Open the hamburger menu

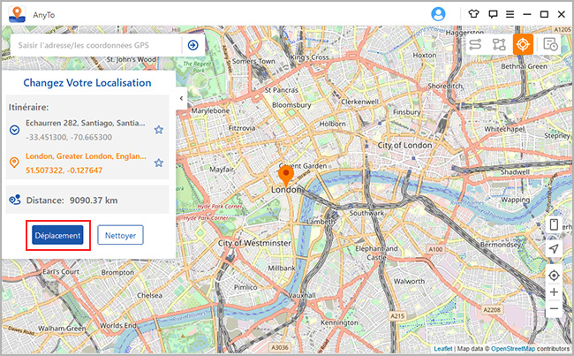510,14
